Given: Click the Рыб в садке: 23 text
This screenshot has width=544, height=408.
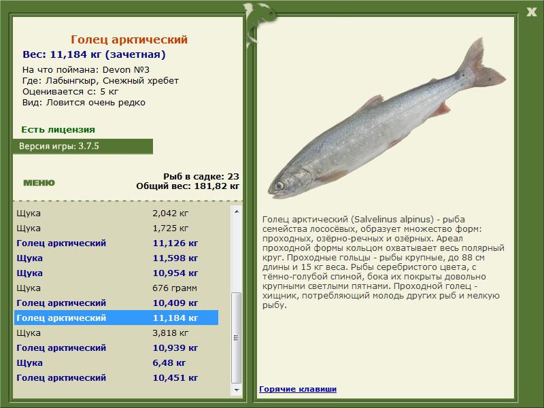Looking at the screenshot, I should click(x=201, y=176).
